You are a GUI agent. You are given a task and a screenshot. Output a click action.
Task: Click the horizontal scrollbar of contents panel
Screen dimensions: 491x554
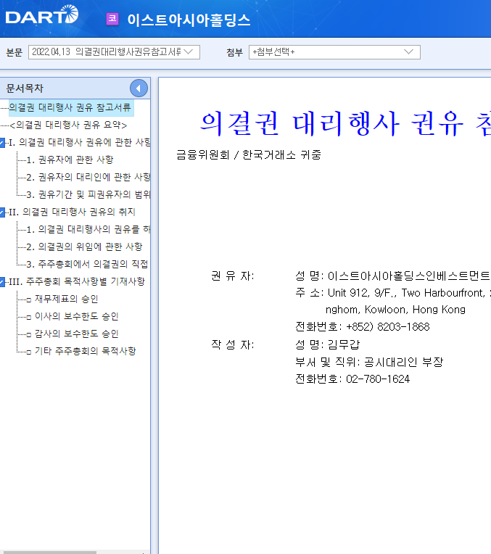[x=49, y=552]
